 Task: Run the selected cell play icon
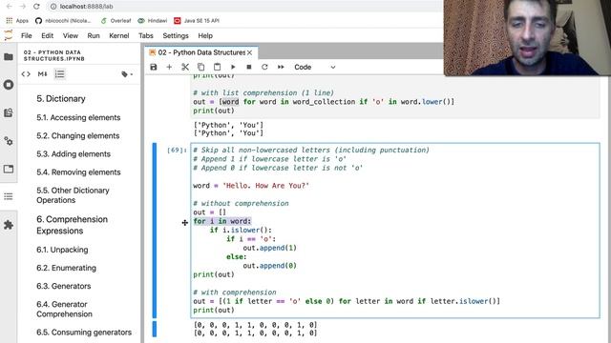click(x=233, y=67)
